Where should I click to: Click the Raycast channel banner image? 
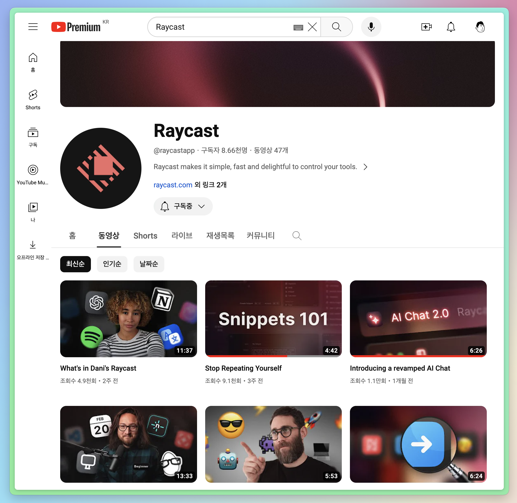coord(278,74)
